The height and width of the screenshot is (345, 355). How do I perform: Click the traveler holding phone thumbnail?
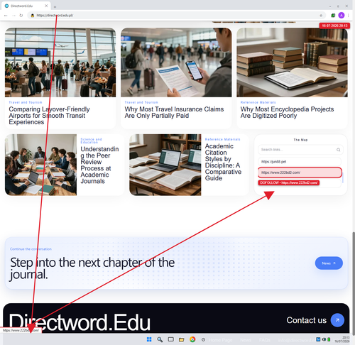click(x=176, y=62)
